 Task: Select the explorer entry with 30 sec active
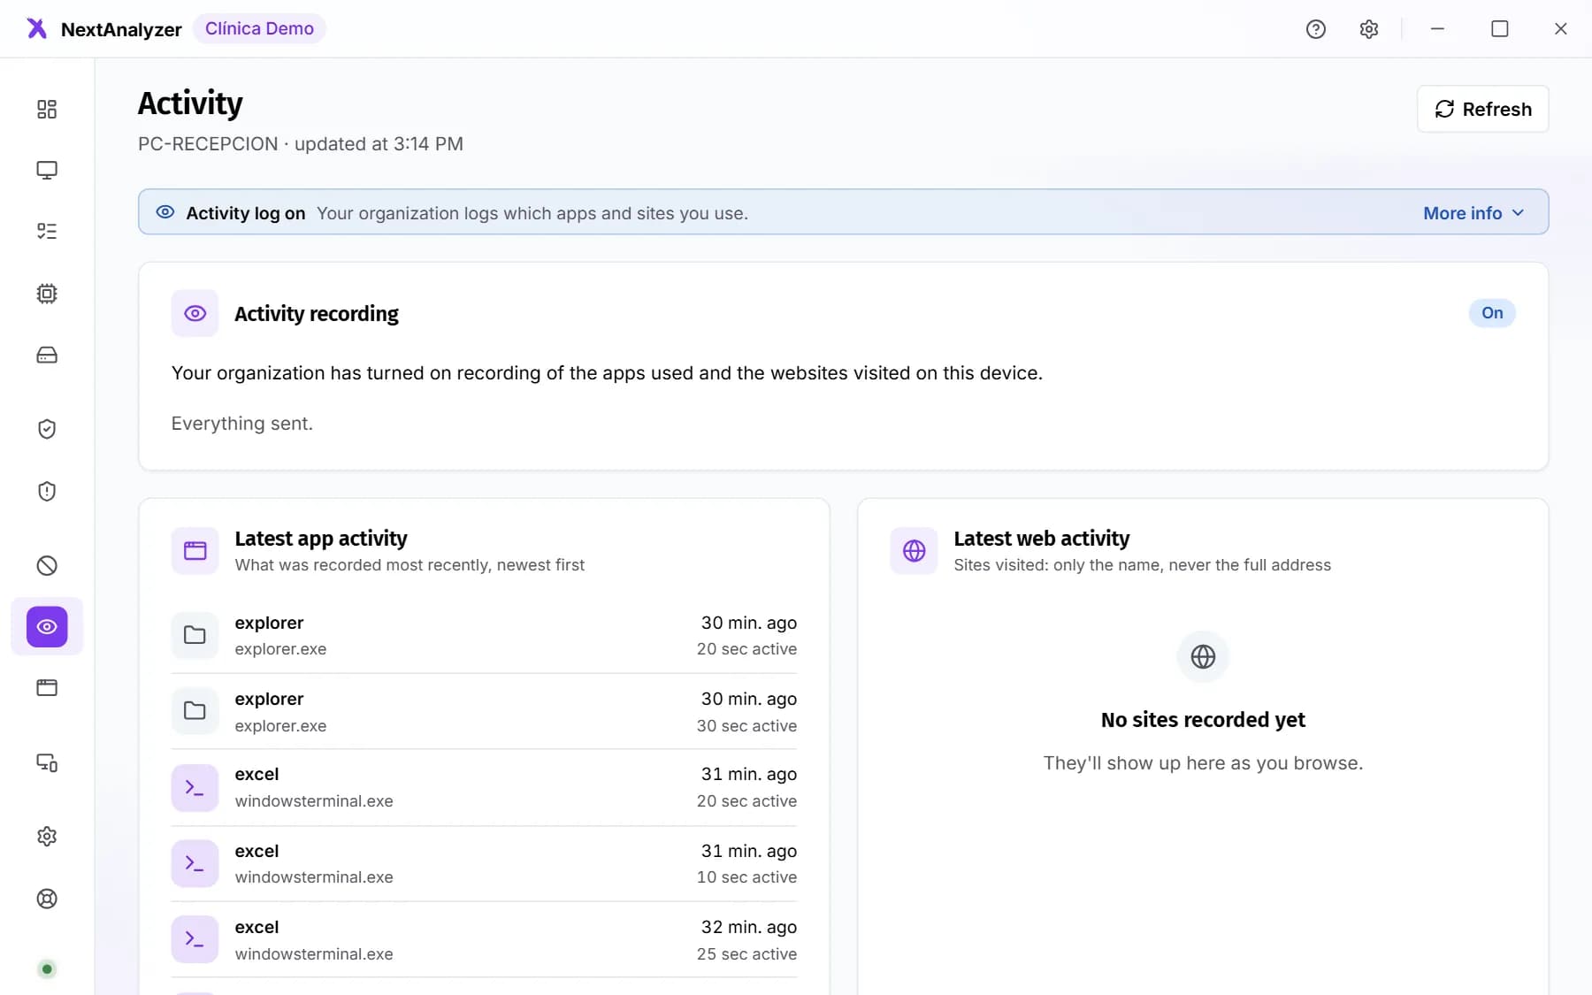coord(484,711)
